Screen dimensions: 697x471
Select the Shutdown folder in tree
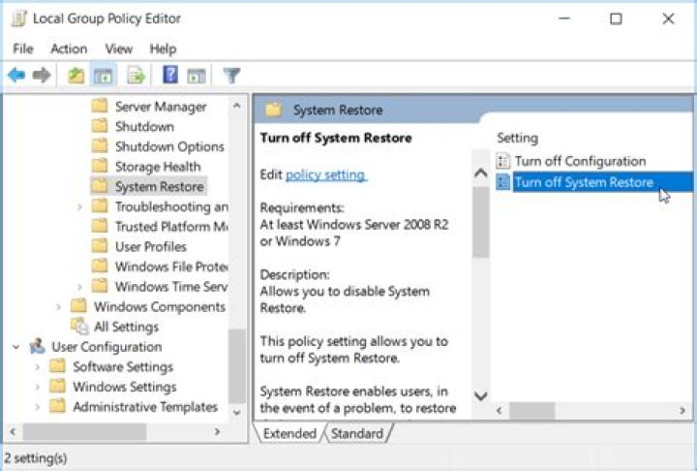tap(144, 126)
